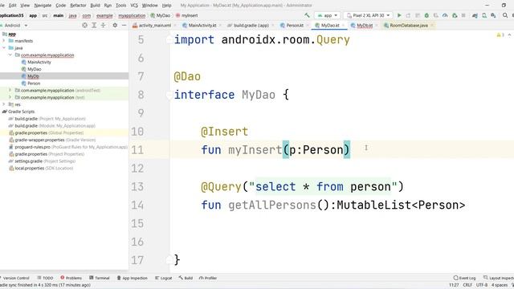Click the Apply Code Changes icon
Image resolution: width=514 pixels, height=289 pixels.
(418, 15)
